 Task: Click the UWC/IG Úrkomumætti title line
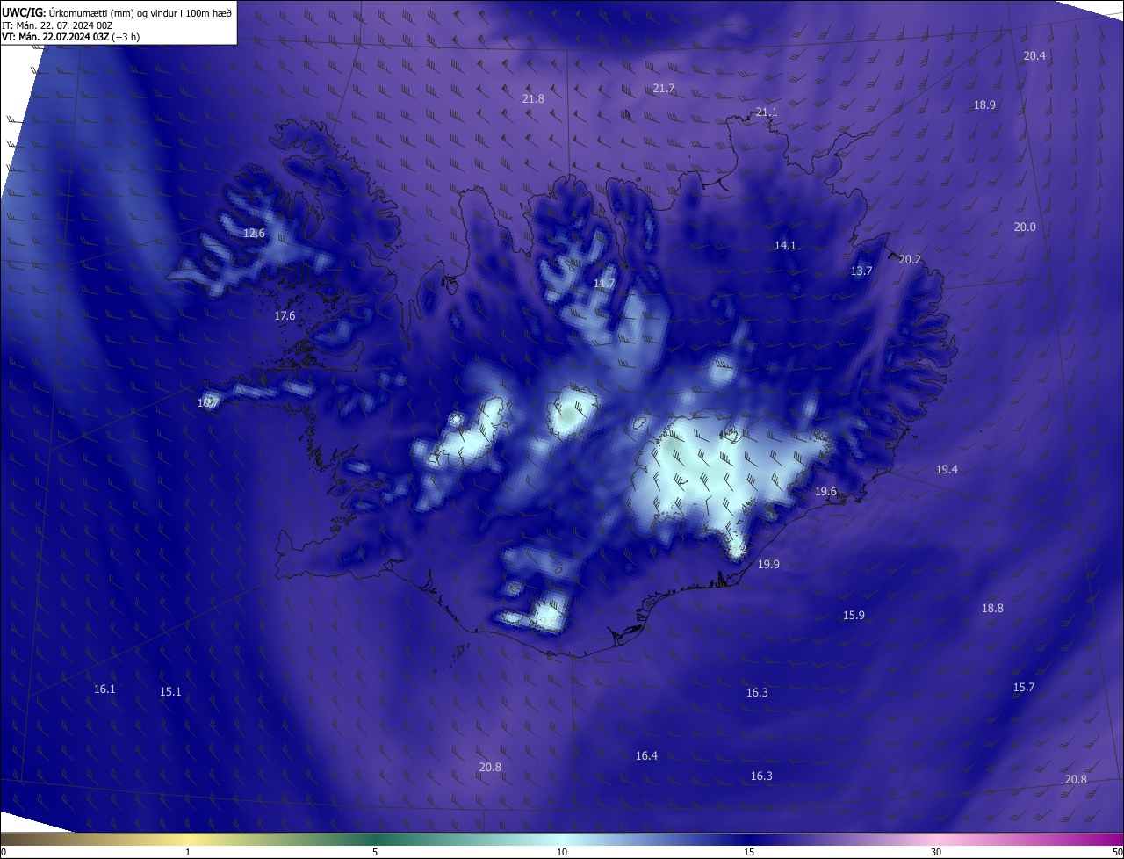pos(117,12)
